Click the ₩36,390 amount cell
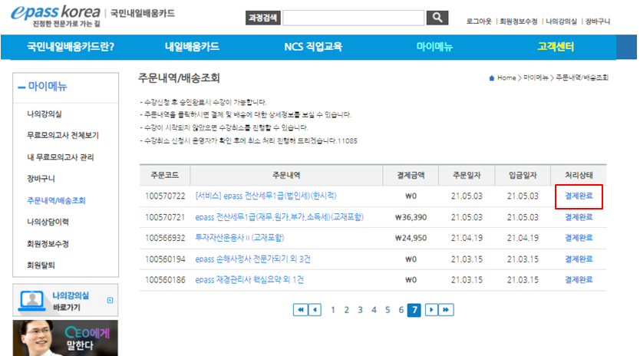Screen dimensions: 640x356 pyautogui.click(x=411, y=217)
